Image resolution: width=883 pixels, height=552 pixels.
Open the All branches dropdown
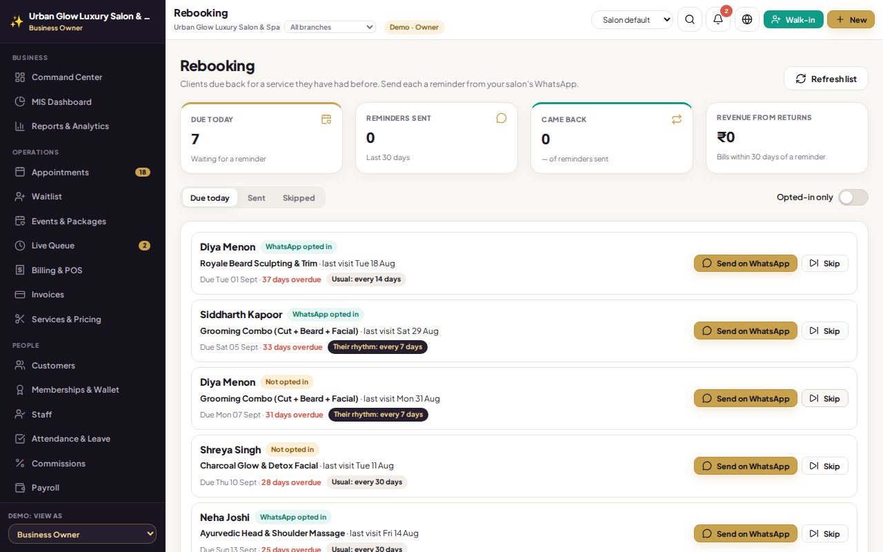(x=330, y=27)
